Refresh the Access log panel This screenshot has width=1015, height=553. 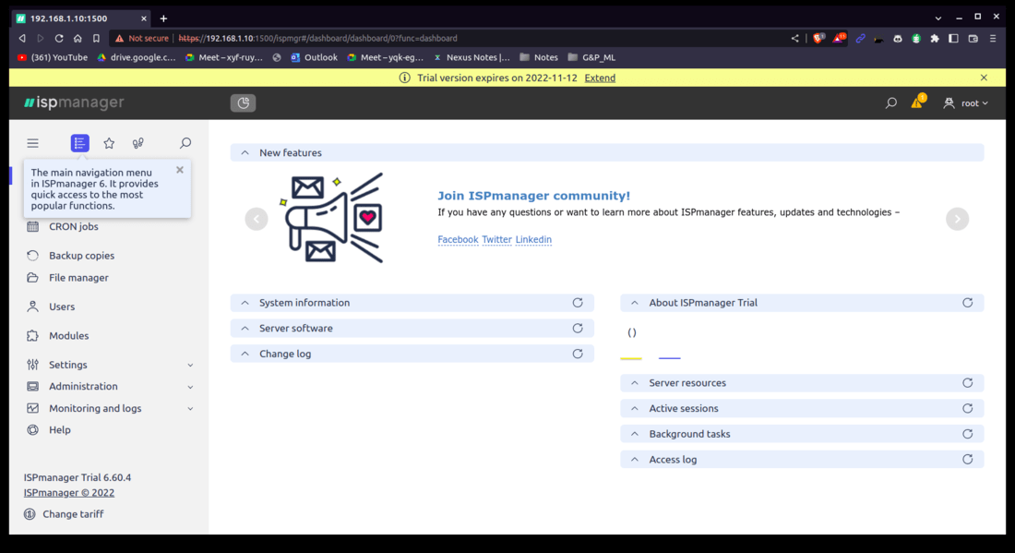pyautogui.click(x=967, y=459)
